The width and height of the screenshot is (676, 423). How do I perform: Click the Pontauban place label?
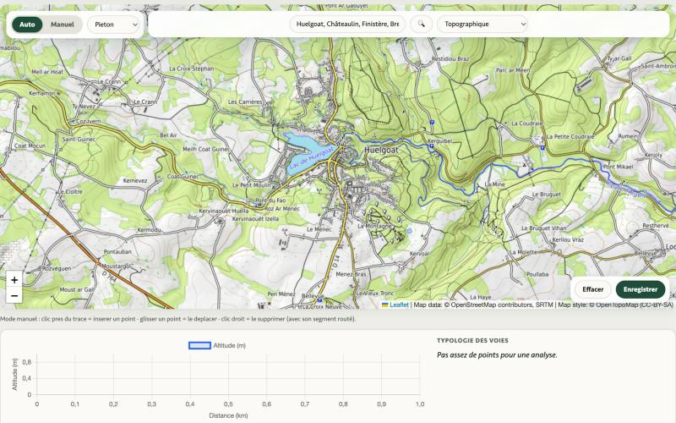[117, 251]
